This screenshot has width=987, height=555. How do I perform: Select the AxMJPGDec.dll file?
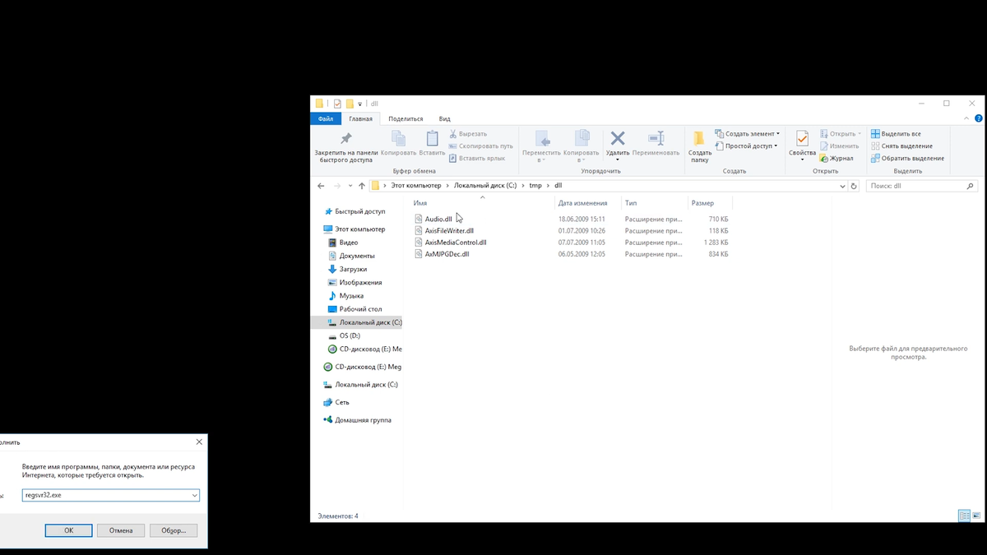pyautogui.click(x=447, y=254)
